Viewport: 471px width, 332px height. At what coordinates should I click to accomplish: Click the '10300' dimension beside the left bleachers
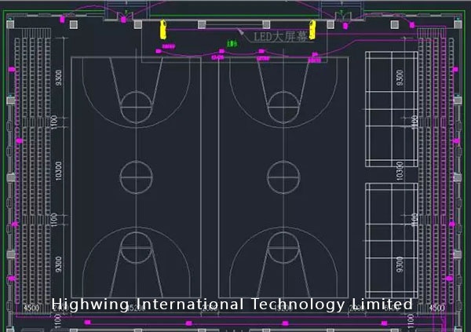click(x=59, y=171)
